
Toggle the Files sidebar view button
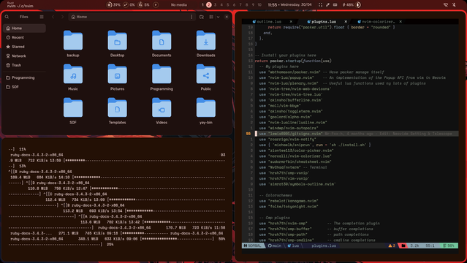click(x=42, y=17)
